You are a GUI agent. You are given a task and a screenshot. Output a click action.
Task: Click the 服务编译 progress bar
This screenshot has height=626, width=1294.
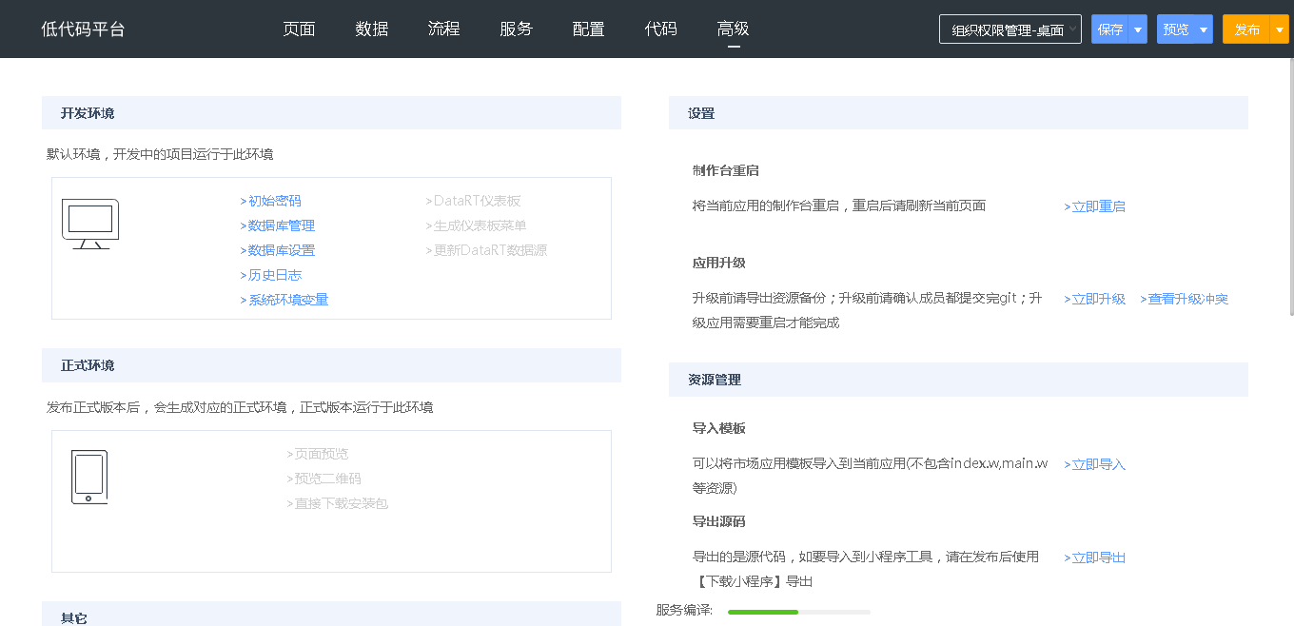pyautogui.click(x=799, y=612)
